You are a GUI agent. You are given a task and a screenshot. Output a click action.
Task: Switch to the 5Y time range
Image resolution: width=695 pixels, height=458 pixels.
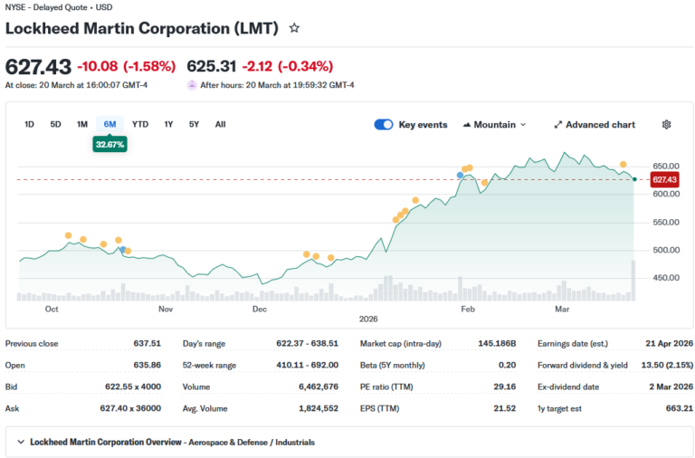point(194,124)
